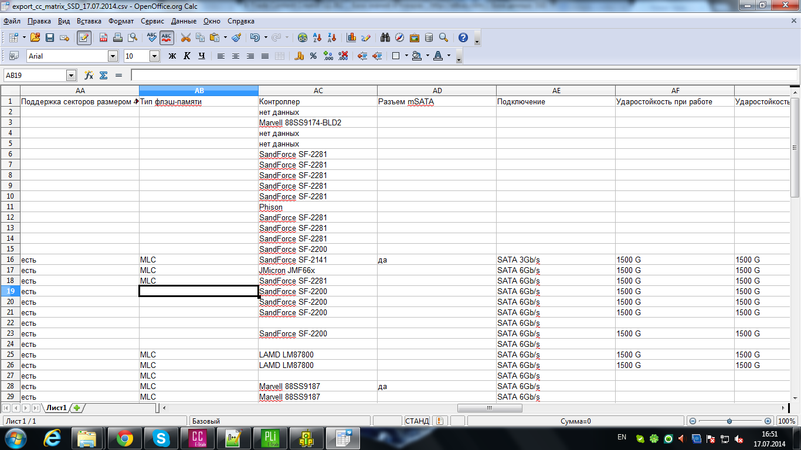Toggle AutoSpellcheck
Viewport: 801px width, 450px height.
pos(167,37)
